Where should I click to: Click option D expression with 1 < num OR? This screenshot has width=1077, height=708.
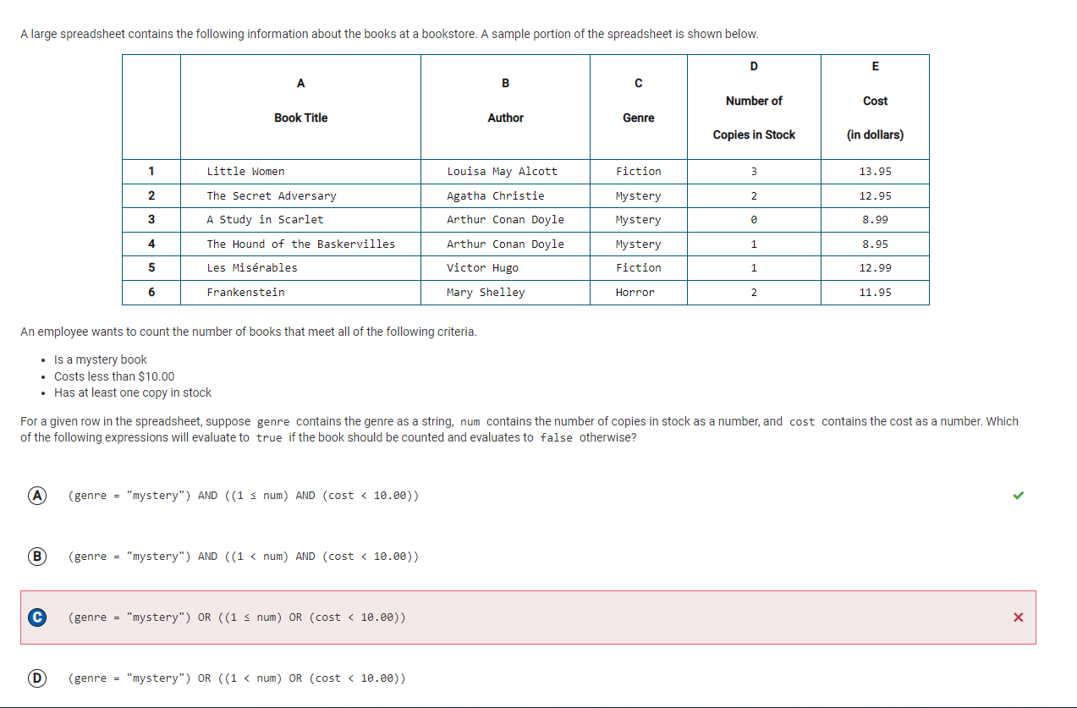coord(236,678)
